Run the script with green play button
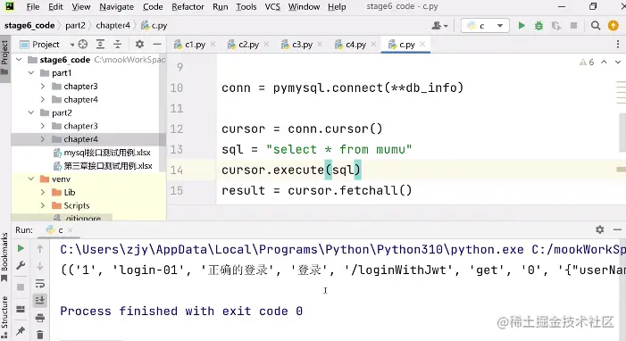The height and width of the screenshot is (341, 626). click(x=522, y=26)
